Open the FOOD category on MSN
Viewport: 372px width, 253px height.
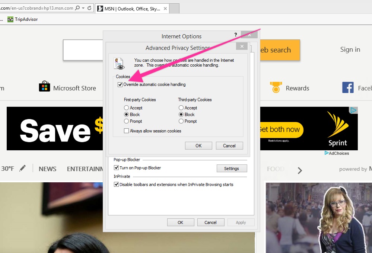point(276,169)
